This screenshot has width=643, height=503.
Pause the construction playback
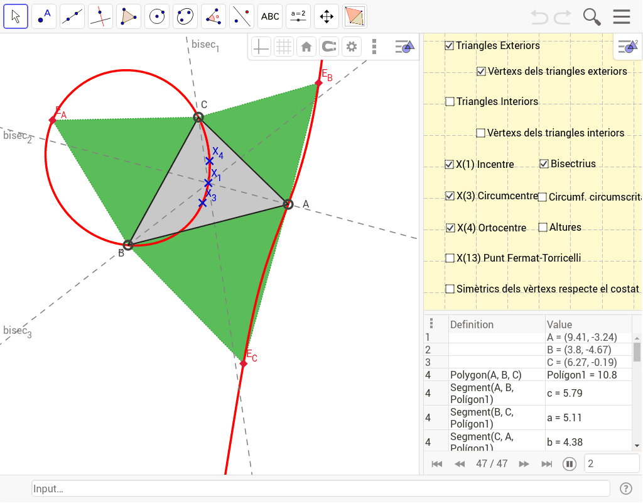pos(569,464)
